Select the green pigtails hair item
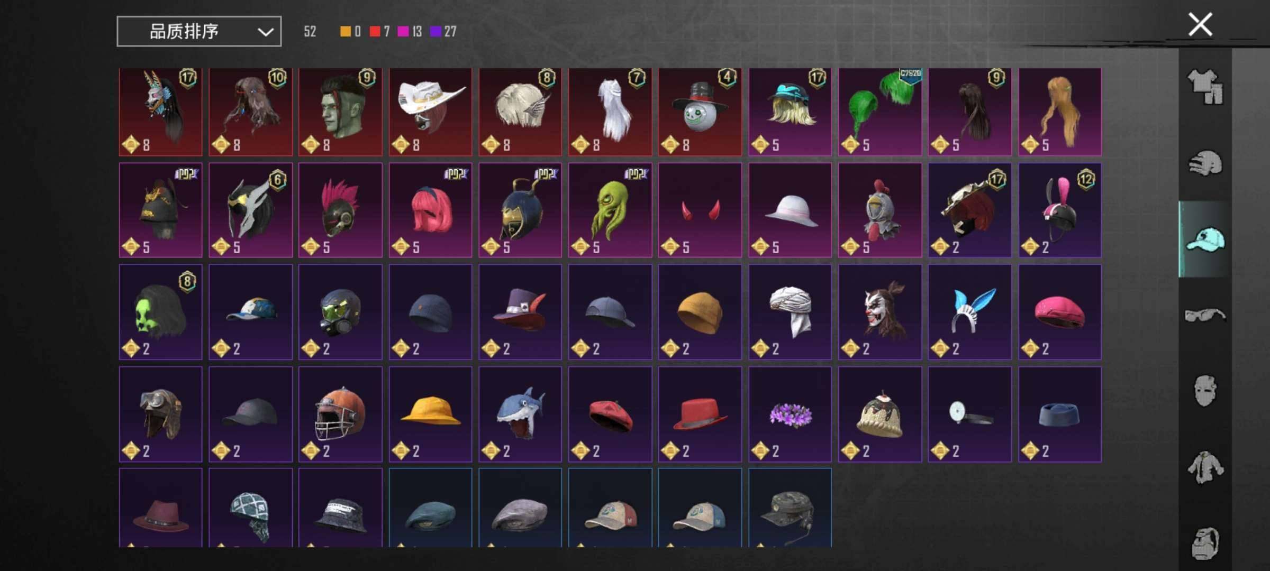The image size is (1270, 571). (x=879, y=112)
